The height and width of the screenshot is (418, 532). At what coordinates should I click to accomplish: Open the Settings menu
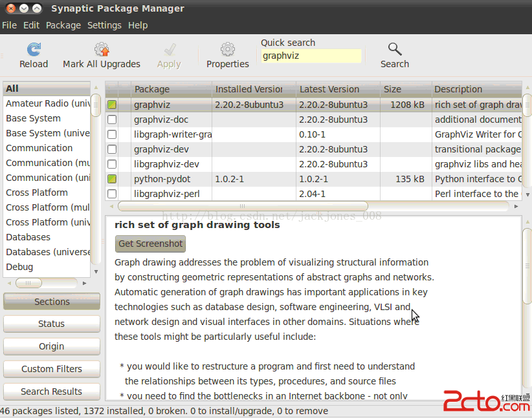(x=104, y=25)
